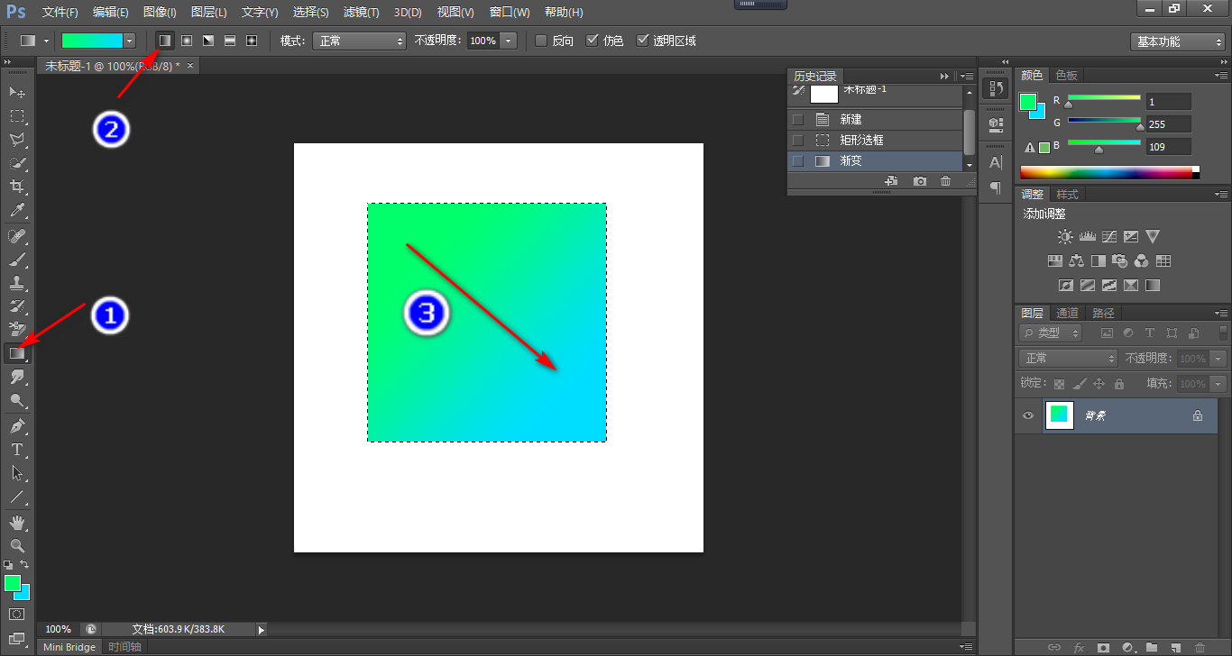
Task: Click the radial gradient style icon
Action: point(187,41)
